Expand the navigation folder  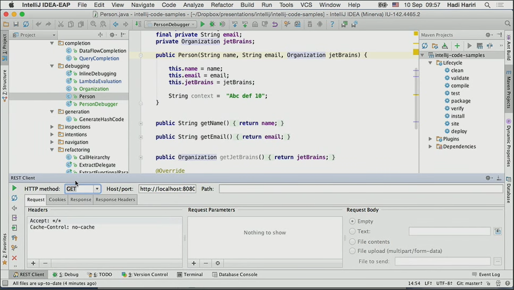pos(52,142)
